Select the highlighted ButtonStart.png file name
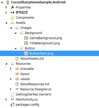The height and width of the screenshot is (108, 99). coord(41,53)
